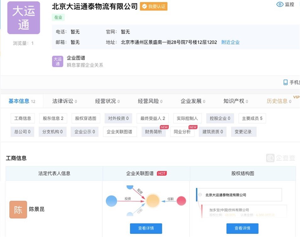The height and width of the screenshot is (237, 300).
Task: Click the red 任职 person node in graph
Action: [x=181, y=201]
